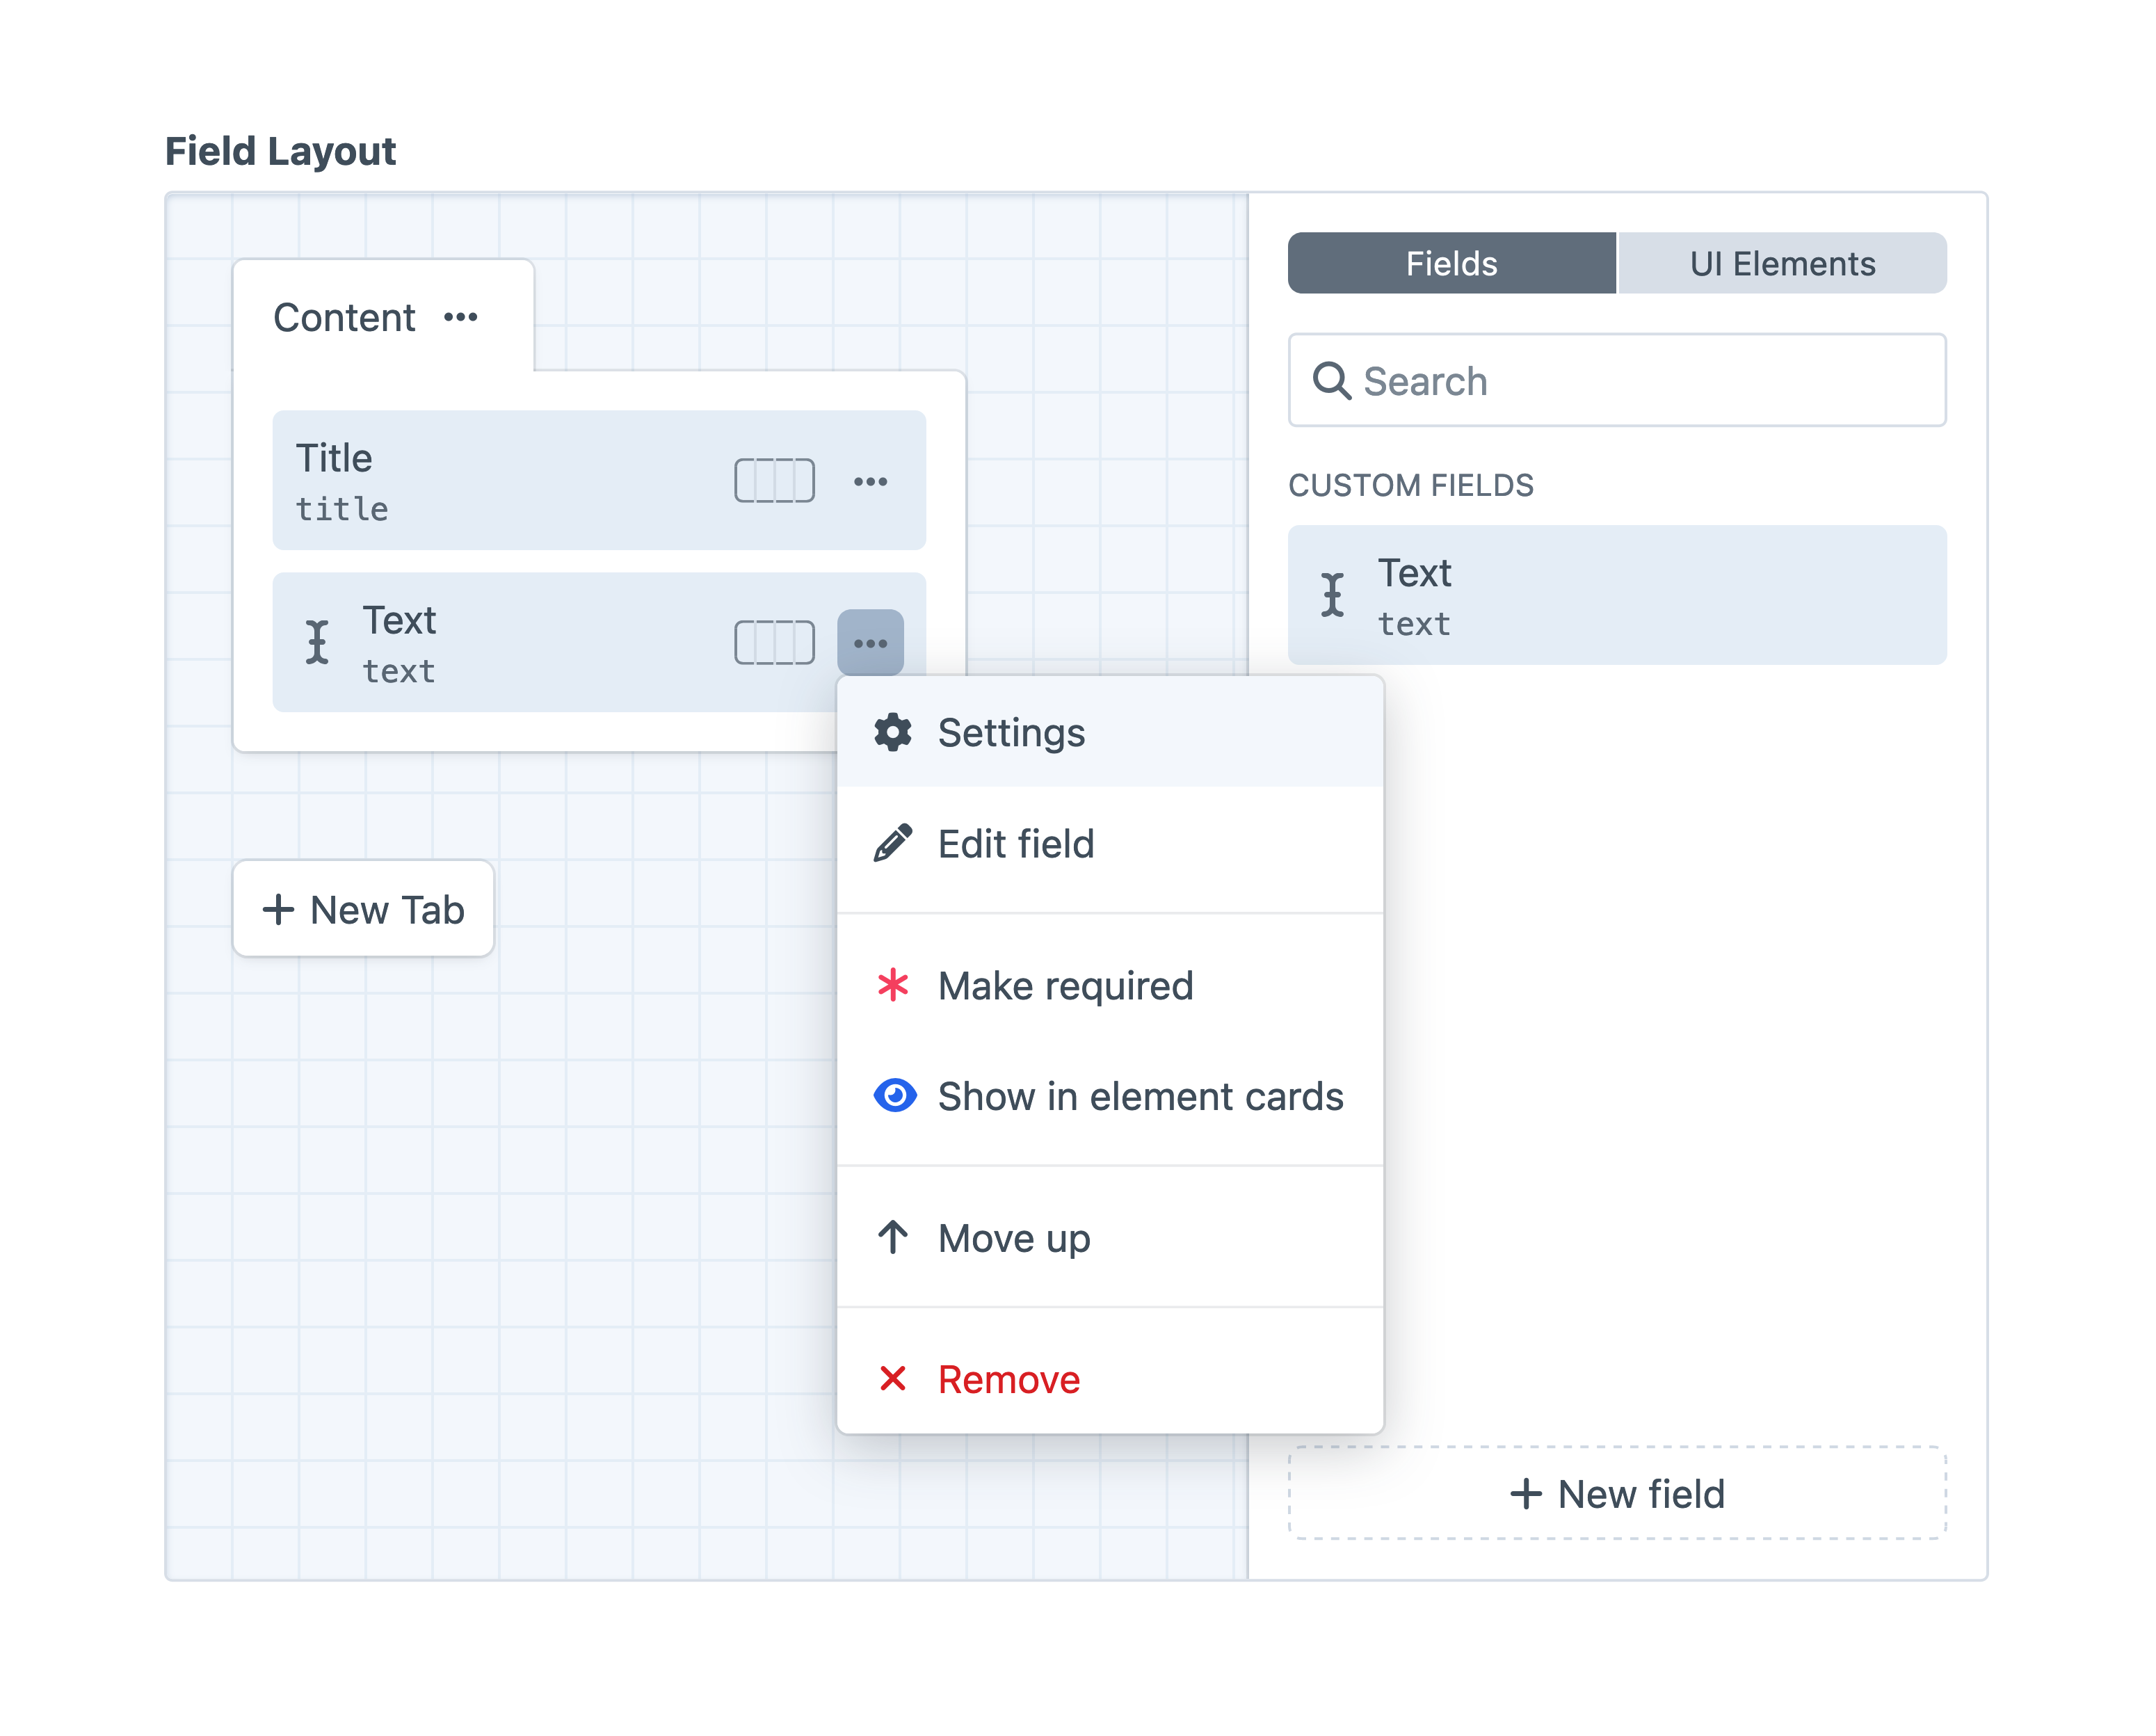Select Move up from the context menu
2156x1736 pixels.
coord(1013,1238)
